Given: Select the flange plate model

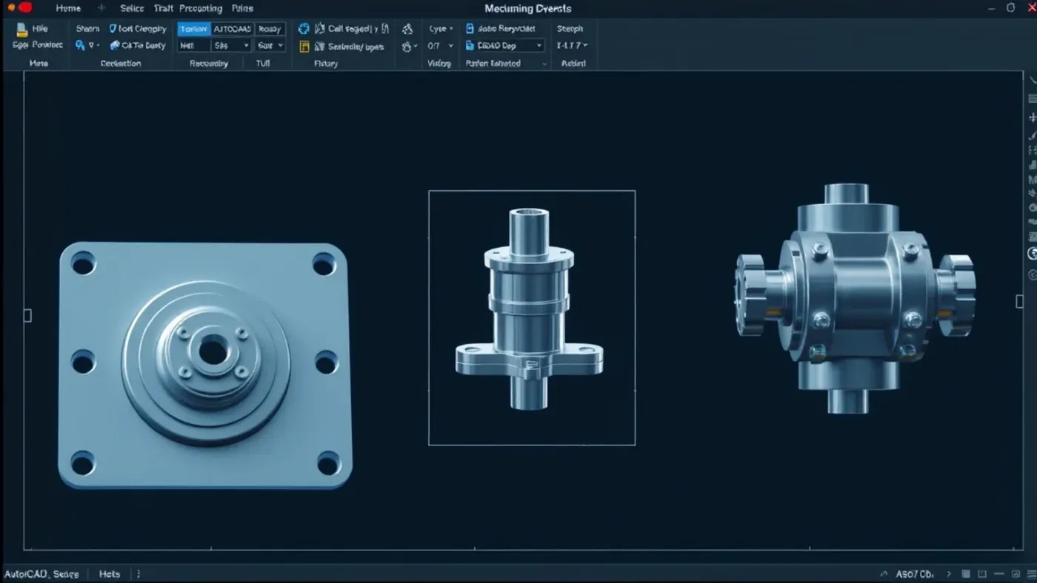Looking at the screenshot, I should click(x=204, y=365).
